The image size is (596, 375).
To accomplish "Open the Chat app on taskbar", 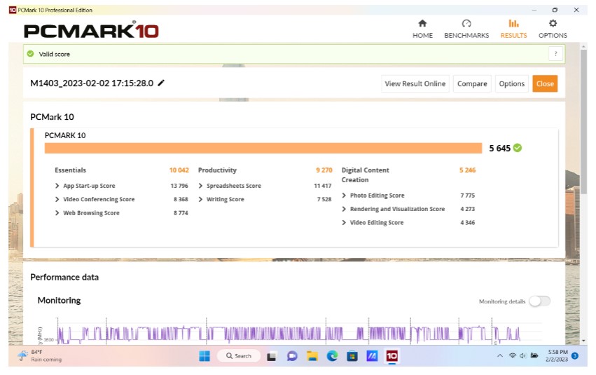I will click(x=292, y=357).
